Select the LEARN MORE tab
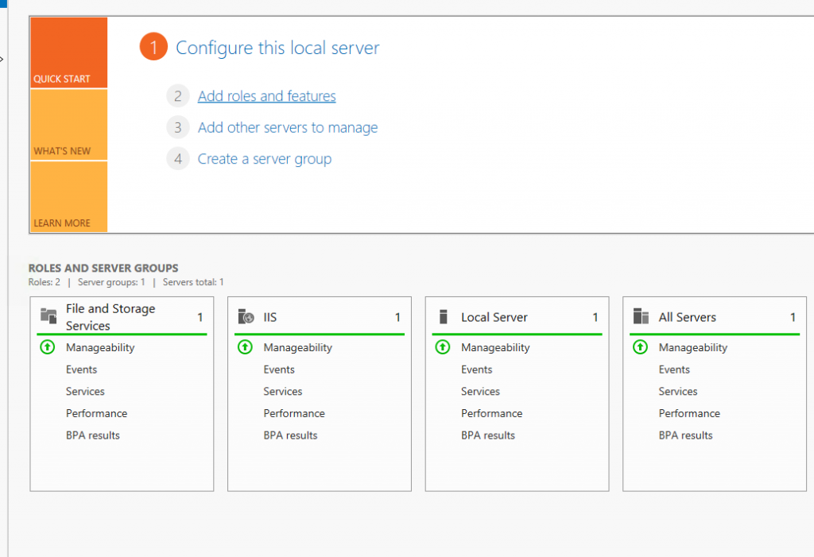 coord(68,196)
